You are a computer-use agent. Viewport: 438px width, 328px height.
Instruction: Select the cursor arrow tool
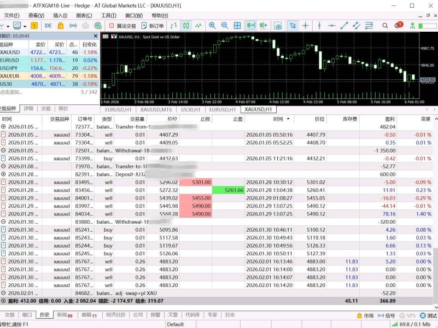click(293, 26)
